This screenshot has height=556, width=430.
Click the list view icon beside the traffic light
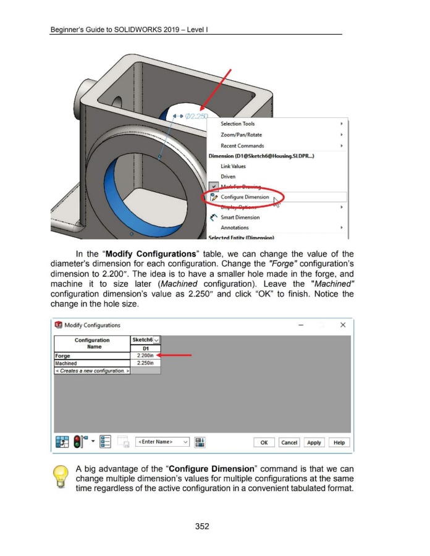click(x=105, y=442)
